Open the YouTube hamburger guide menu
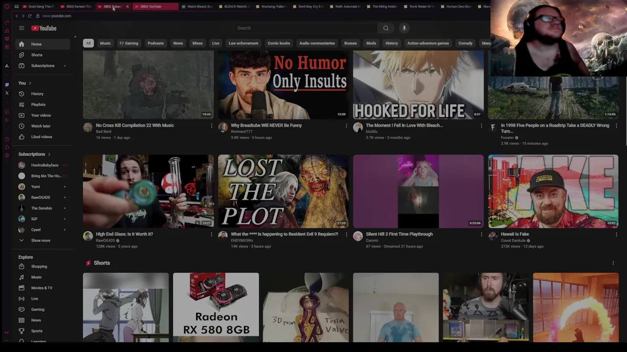Screen dimensions: 627x352 pyautogui.click(x=22, y=28)
